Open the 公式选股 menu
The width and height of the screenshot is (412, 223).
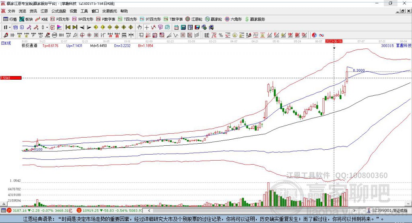coord(58,11)
